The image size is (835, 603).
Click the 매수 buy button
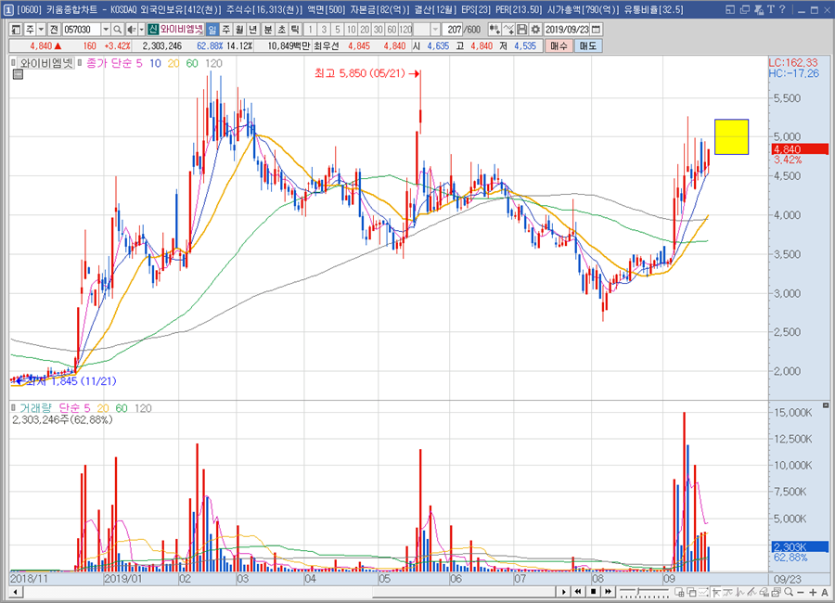559,45
